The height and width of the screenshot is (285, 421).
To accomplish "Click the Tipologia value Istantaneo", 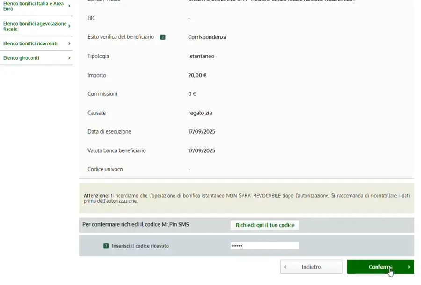I will tap(201, 56).
